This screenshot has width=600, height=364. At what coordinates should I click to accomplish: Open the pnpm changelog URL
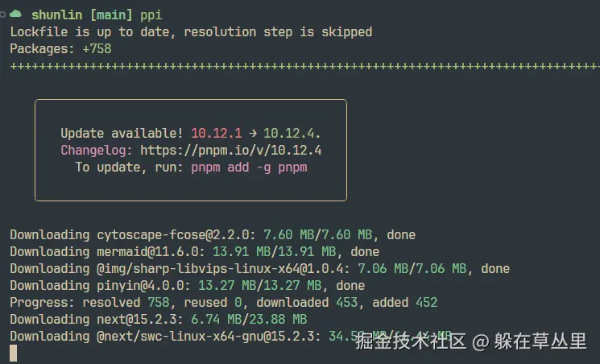231,151
